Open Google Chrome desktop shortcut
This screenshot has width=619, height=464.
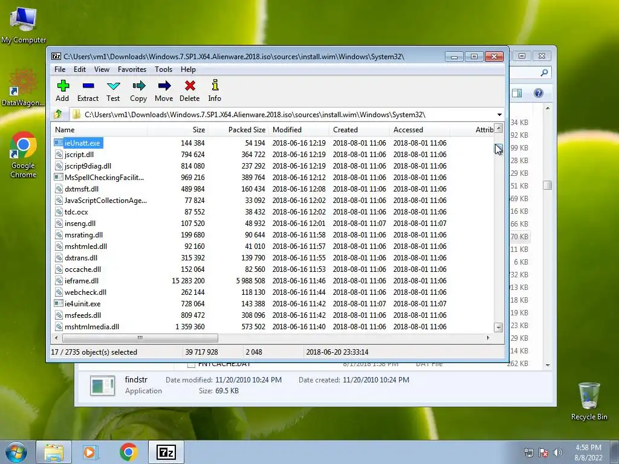pos(23,155)
